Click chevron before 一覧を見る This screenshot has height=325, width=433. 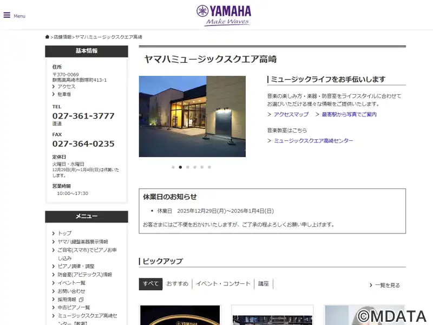click(x=371, y=285)
